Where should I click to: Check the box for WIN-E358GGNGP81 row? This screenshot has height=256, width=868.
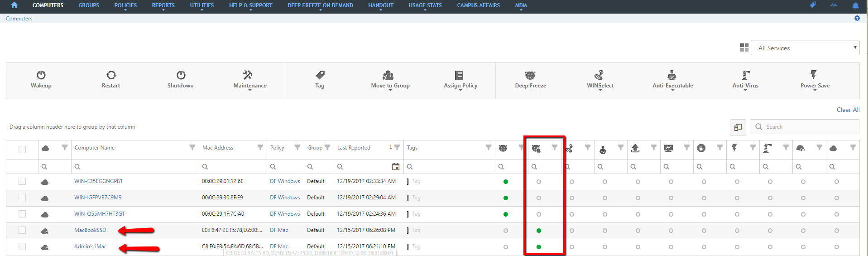[x=22, y=181]
